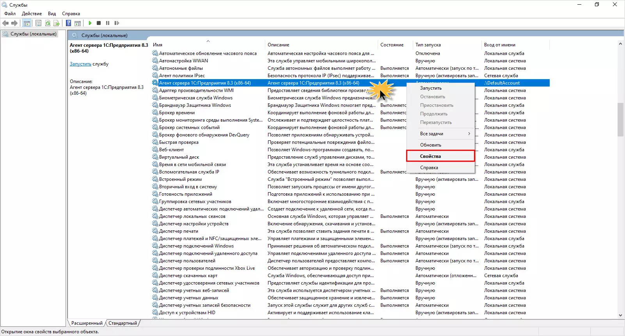Click the gear icon of Встроенный режим
The image size is (625, 336).
pos(155,179)
